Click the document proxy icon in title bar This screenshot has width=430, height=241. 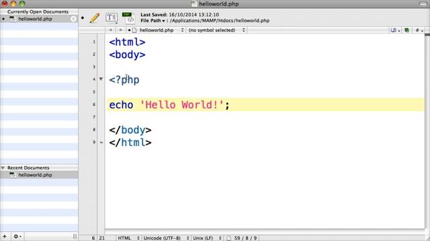pyautogui.click(x=194, y=4)
